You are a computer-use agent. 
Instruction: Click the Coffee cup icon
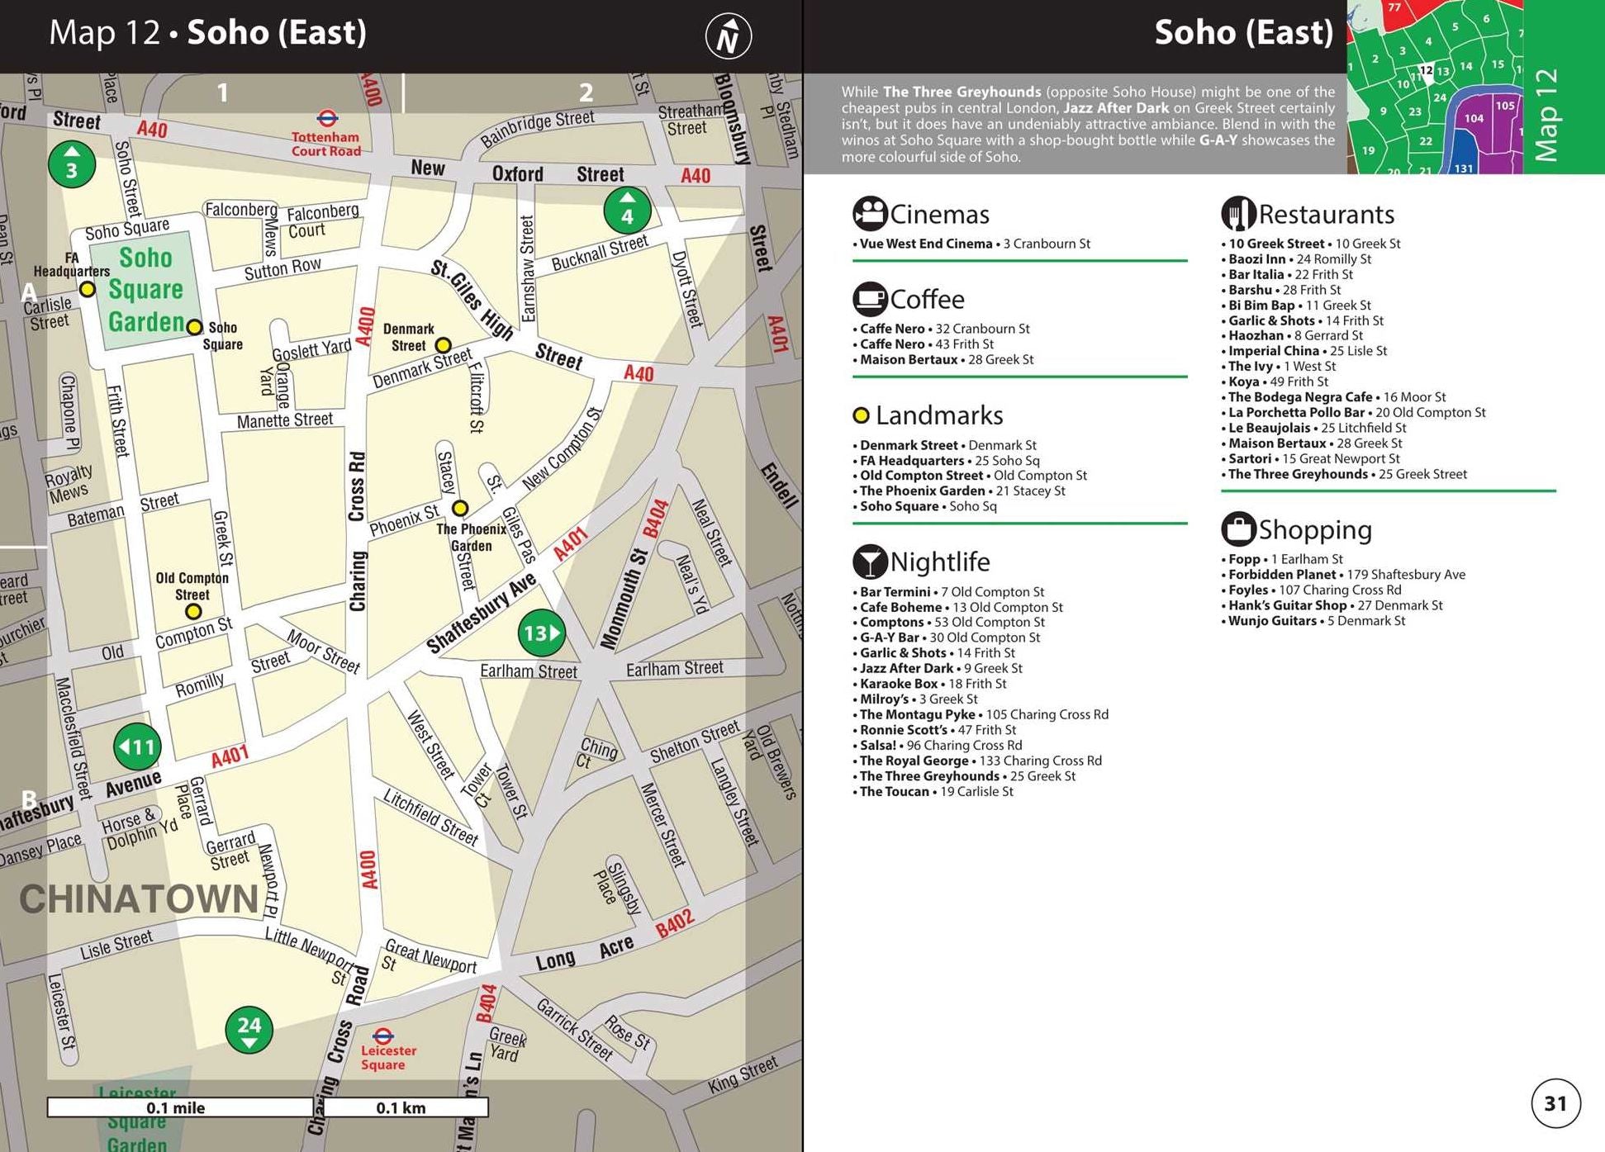(x=870, y=299)
